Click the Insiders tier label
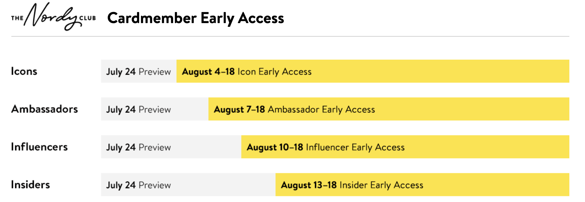The width and height of the screenshot is (585, 202). pyautogui.click(x=30, y=185)
